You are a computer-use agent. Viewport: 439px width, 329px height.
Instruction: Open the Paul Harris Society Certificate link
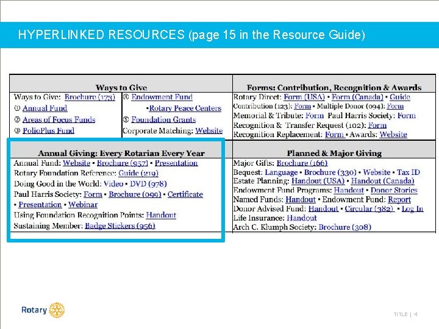pyautogui.click(x=185, y=194)
